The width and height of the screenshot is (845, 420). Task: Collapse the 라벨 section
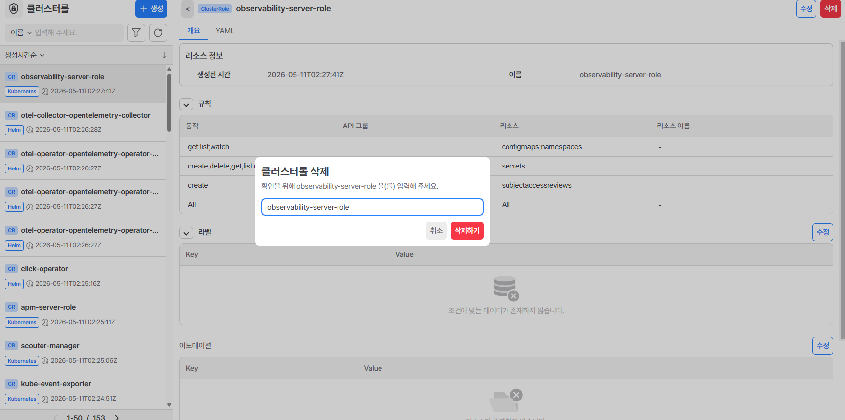click(x=186, y=233)
